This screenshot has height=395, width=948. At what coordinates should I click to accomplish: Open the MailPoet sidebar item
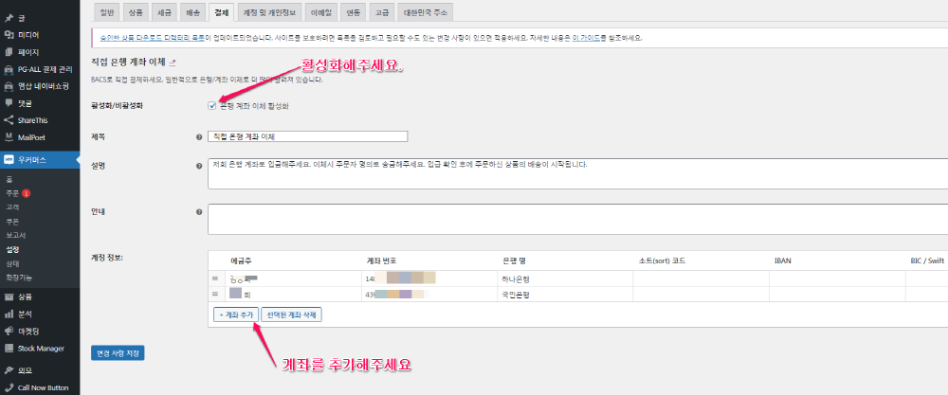click(x=30, y=136)
